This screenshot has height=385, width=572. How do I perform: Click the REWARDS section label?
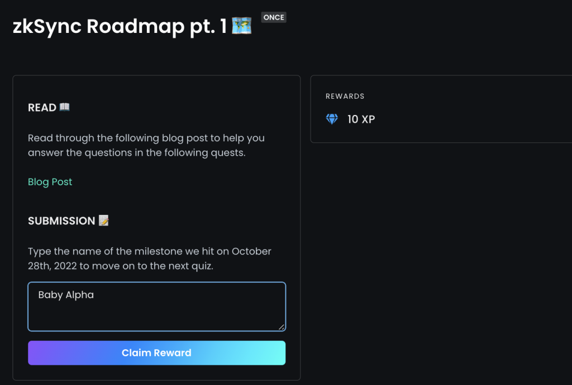[345, 96]
